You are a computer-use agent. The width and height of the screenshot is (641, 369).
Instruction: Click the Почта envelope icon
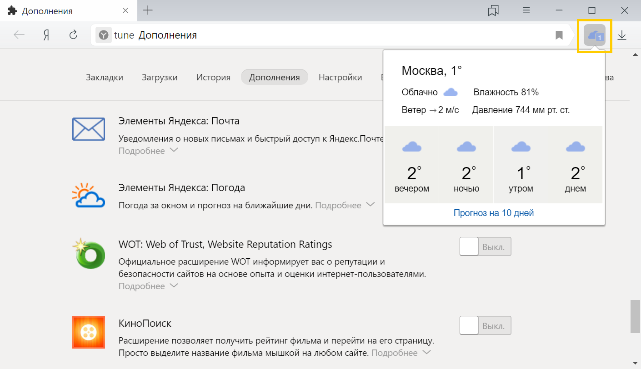tap(89, 129)
